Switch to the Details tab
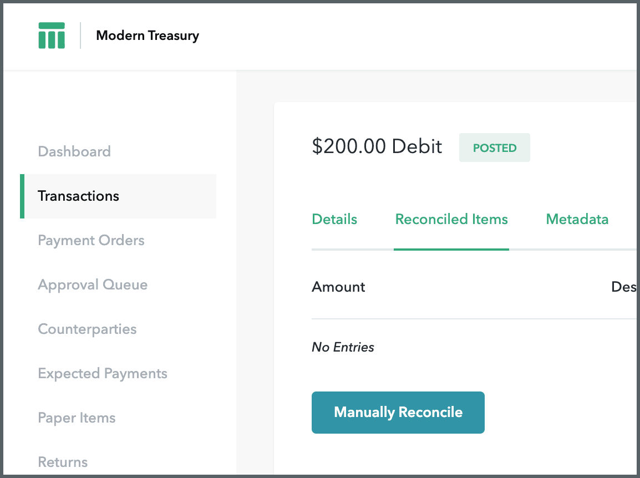Viewport: 640px width, 478px height. [334, 219]
